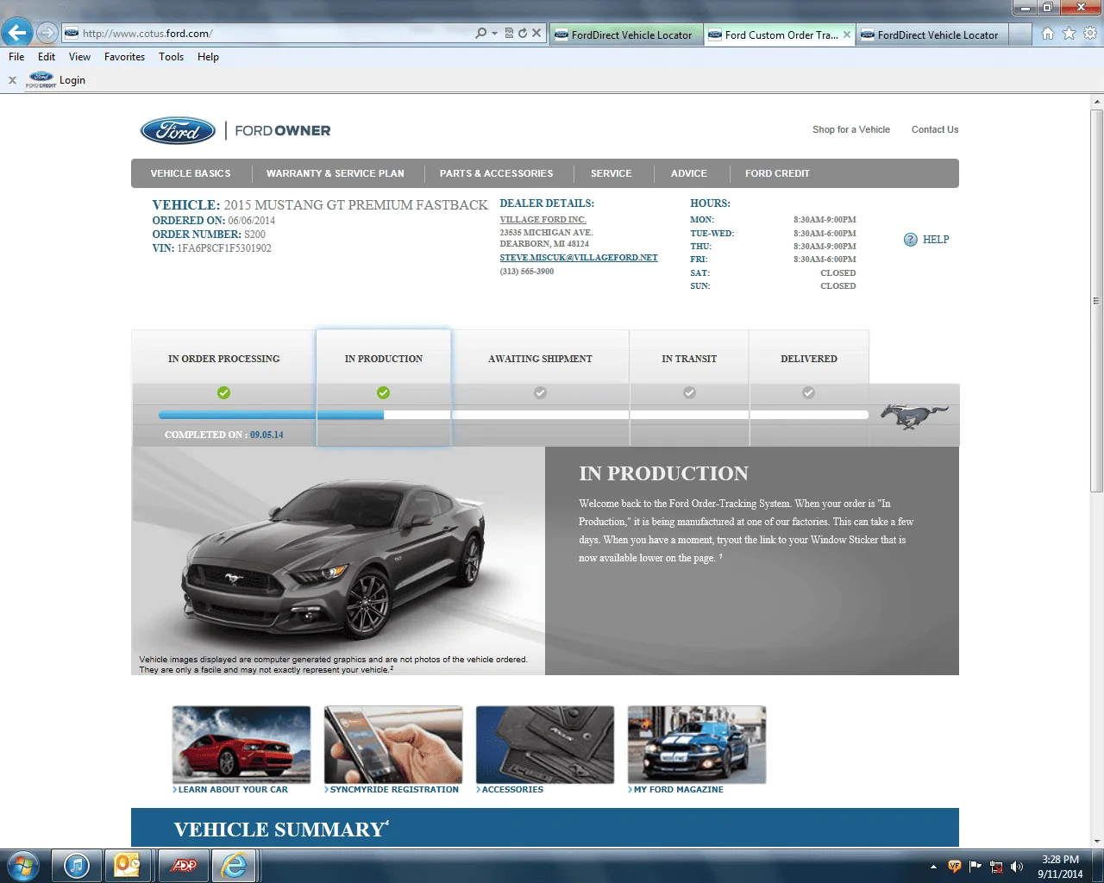Select the IN ORDER PROCESSING stage tab
This screenshot has height=883, width=1104.
coord(223,359)
